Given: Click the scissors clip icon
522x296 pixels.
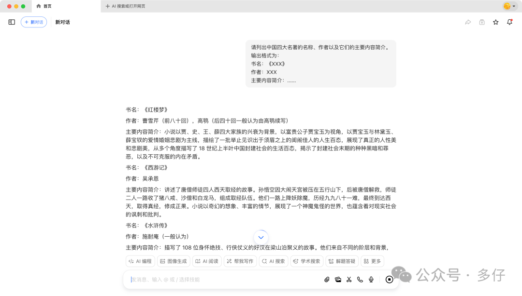Looking at the screenshot, I should 349,280.
